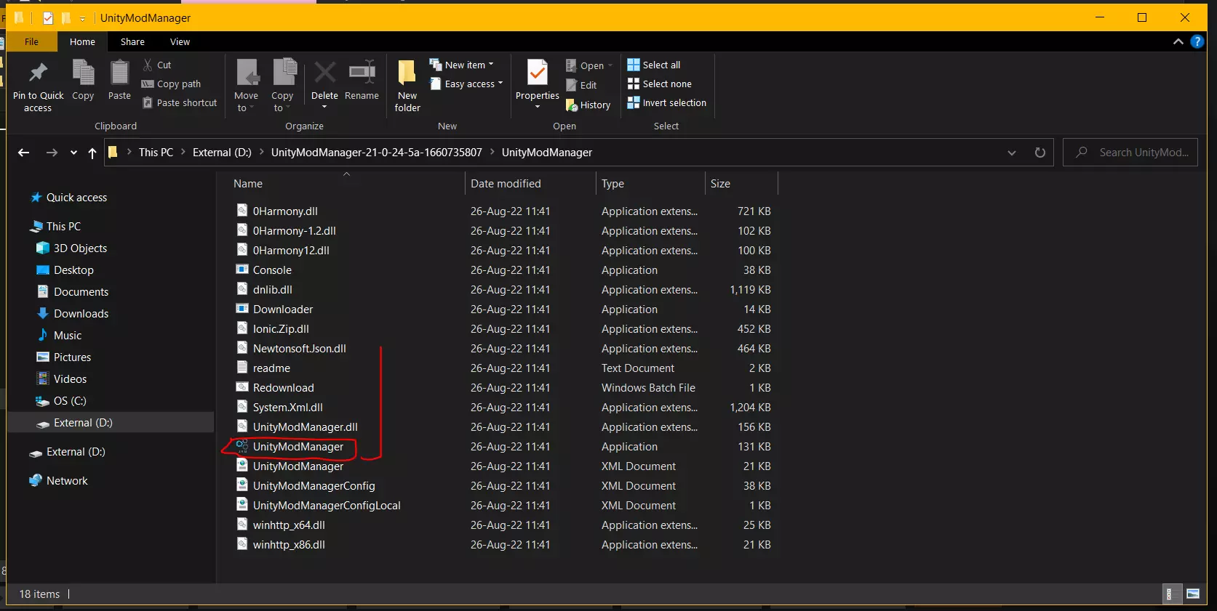The width and height of the screenshot is (1217, 611).
Task: Click the Cut scissors icon
Action: click(148, 65)
